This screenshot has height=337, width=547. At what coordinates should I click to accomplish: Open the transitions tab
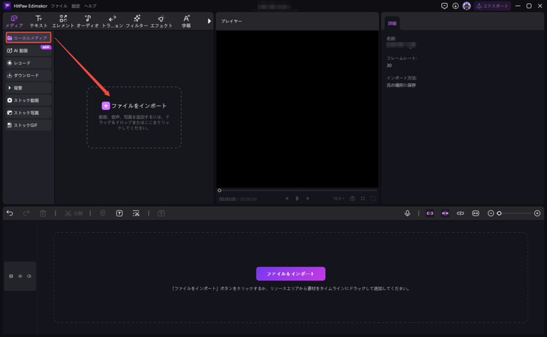(x=113, y=21)
